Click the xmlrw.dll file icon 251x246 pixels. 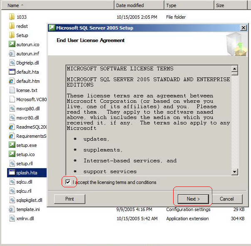point(12,219)
